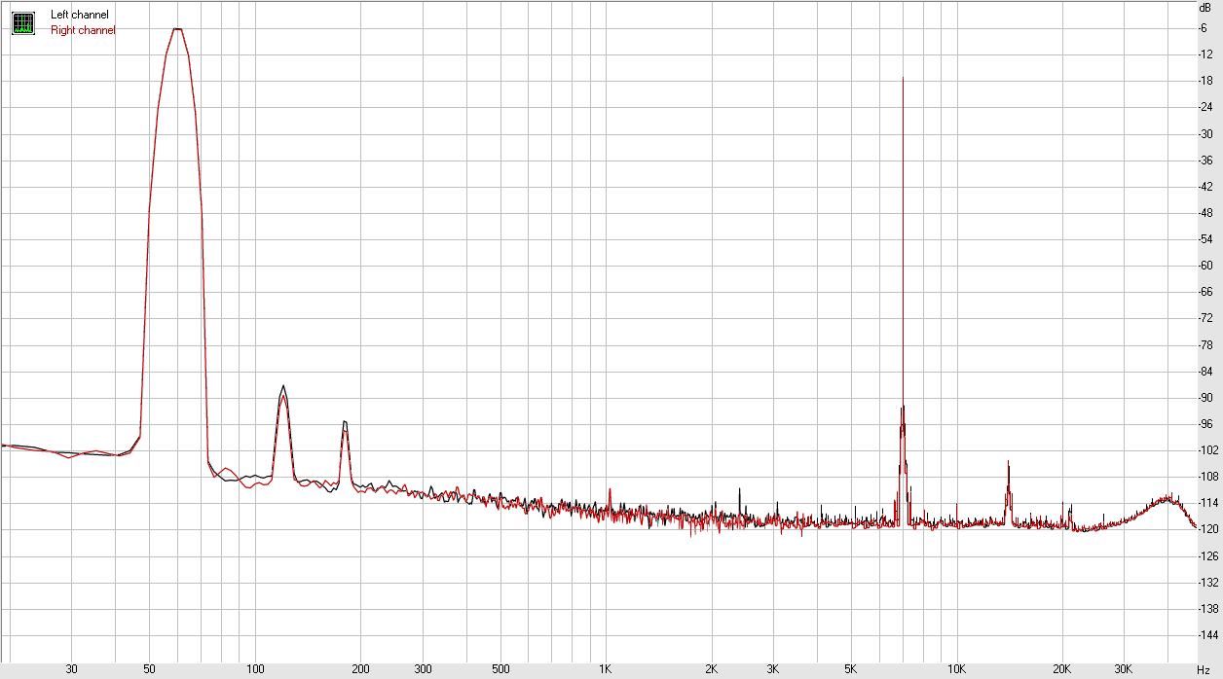The height and width of the screenshot is (679, 1223).
Task: Click the 1K frequency axis label
Action: (605, 669)
